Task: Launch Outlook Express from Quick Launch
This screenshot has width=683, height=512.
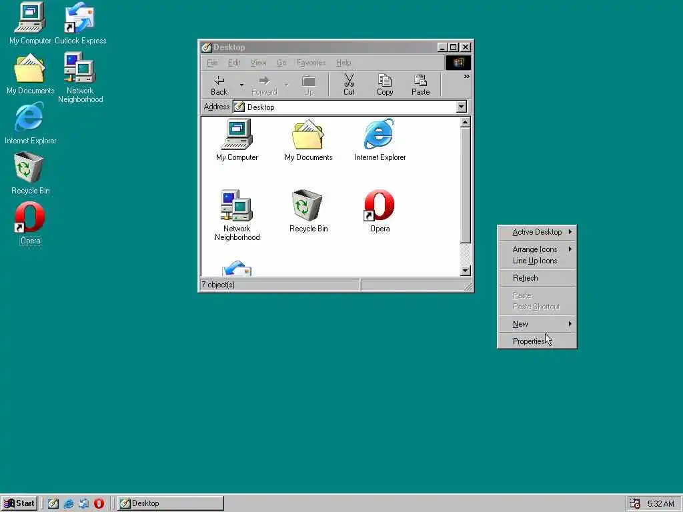Action: tap(83, 503)
